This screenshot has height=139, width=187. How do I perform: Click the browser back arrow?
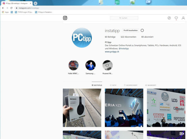[3, 8]
